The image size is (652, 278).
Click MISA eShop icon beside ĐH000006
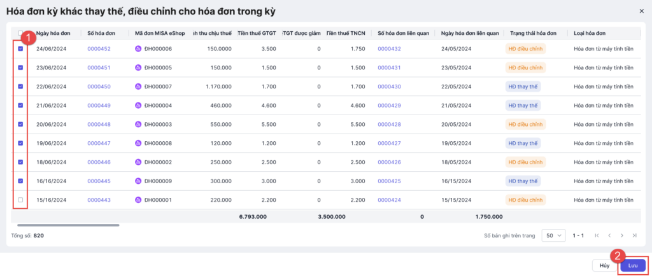[139, 48]
